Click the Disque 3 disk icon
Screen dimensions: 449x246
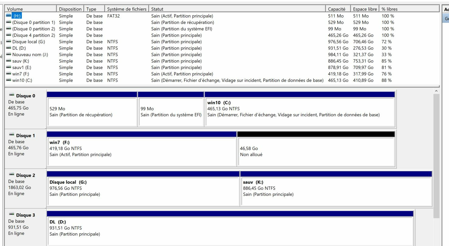coord(12,214)
